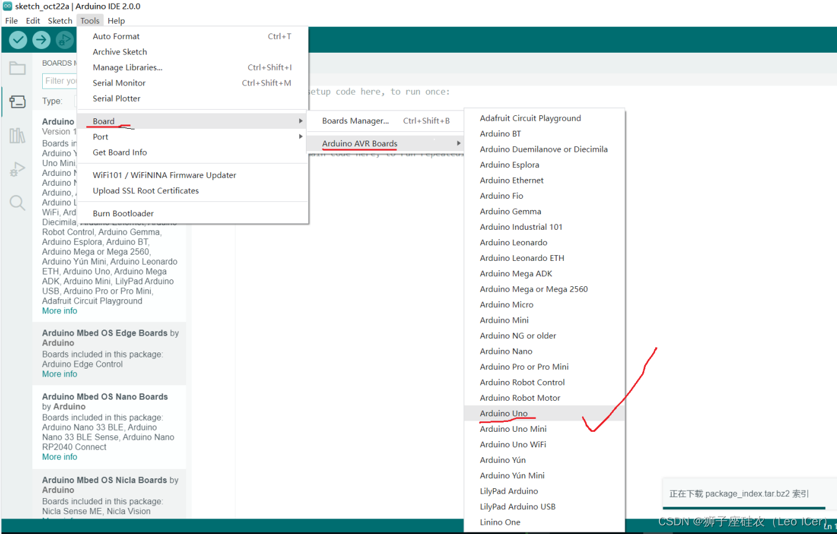837x534 pixels.
Task: Open the File menu
Action: pyautogui.click(x=11, y=20)
